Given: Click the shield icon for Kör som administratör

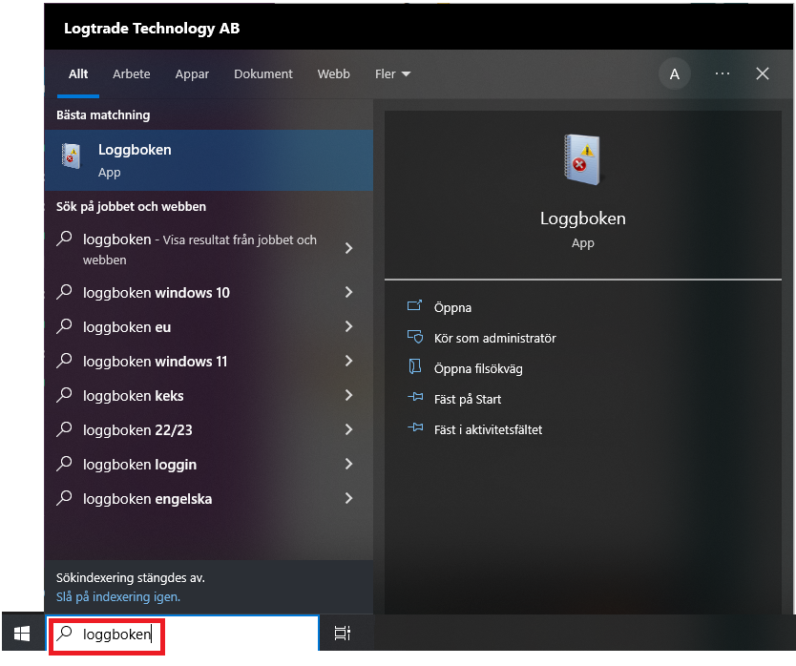Looking at the screenshot, I should (x=414, y=337).
